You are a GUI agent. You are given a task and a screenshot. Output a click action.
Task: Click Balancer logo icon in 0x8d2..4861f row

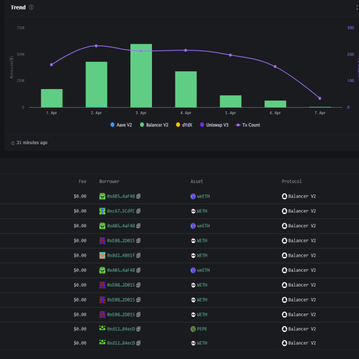(x=284, y=255)
